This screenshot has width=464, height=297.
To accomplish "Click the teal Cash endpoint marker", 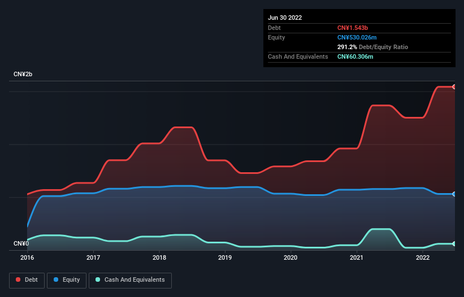I will [x=454, y=244].
